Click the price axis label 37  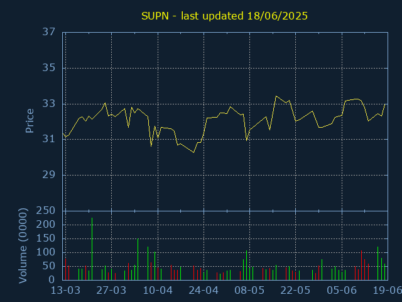[x=49, y=32]
